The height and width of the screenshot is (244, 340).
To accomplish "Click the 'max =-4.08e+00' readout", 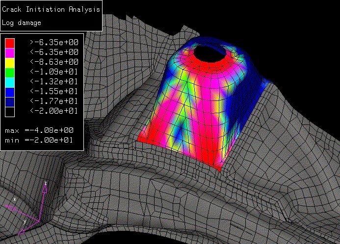I will point(39,130).
